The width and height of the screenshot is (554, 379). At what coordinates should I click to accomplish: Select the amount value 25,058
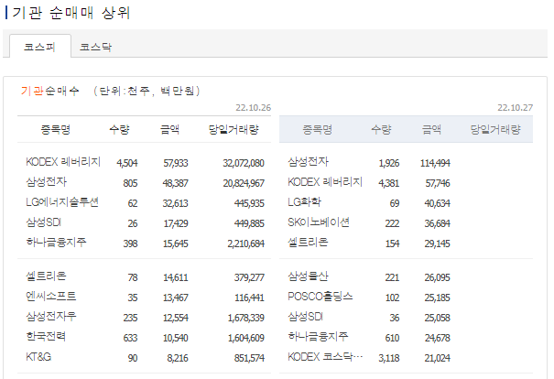pos(438,318)
